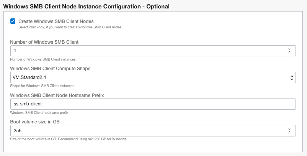Click the "Number of Windows SMB Client" field label
Image resolution: width=307 pixels, height=156 pixels.
44,42
